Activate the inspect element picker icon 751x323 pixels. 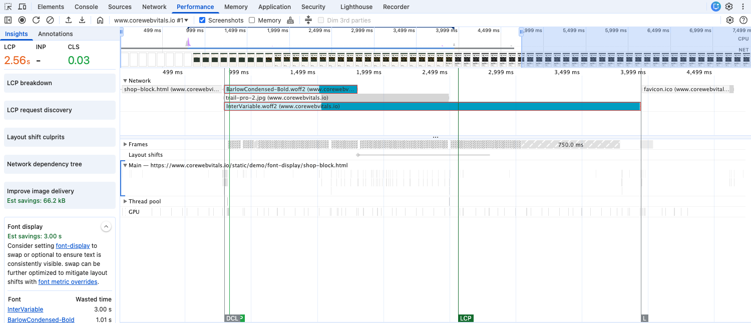point(9,7)
